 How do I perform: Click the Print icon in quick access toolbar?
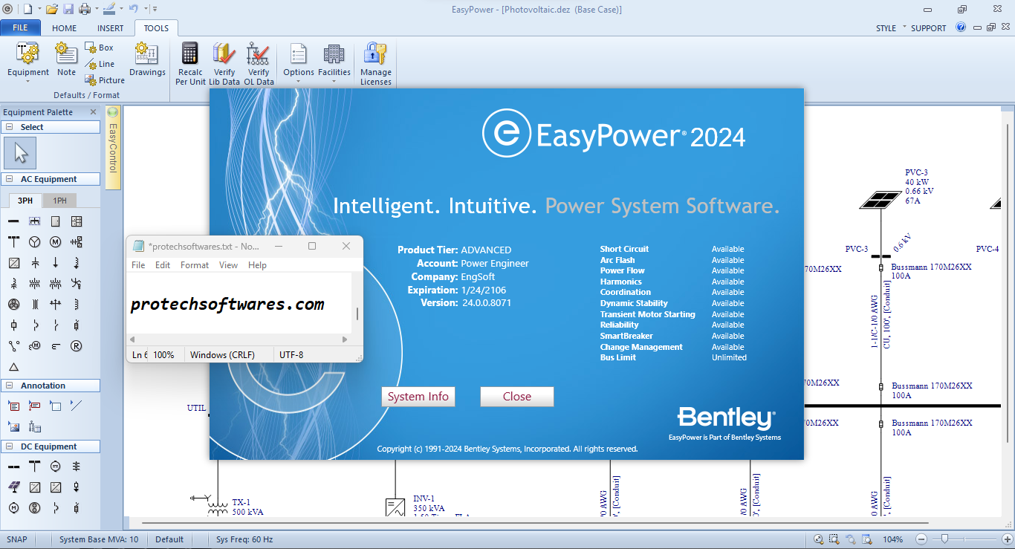click(84, 9)
